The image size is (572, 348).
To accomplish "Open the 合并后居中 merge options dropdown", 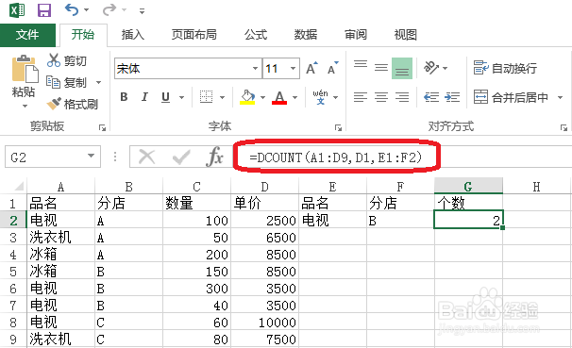I will pos(560,97).
